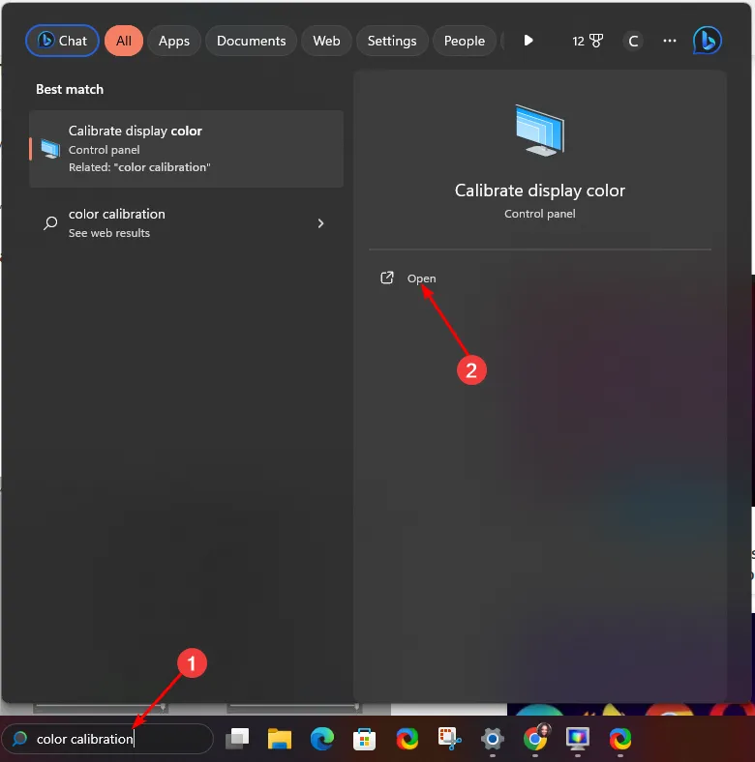Show more filters with the play arrow
This screenshot has width=755, height=762.
(528, 41)
